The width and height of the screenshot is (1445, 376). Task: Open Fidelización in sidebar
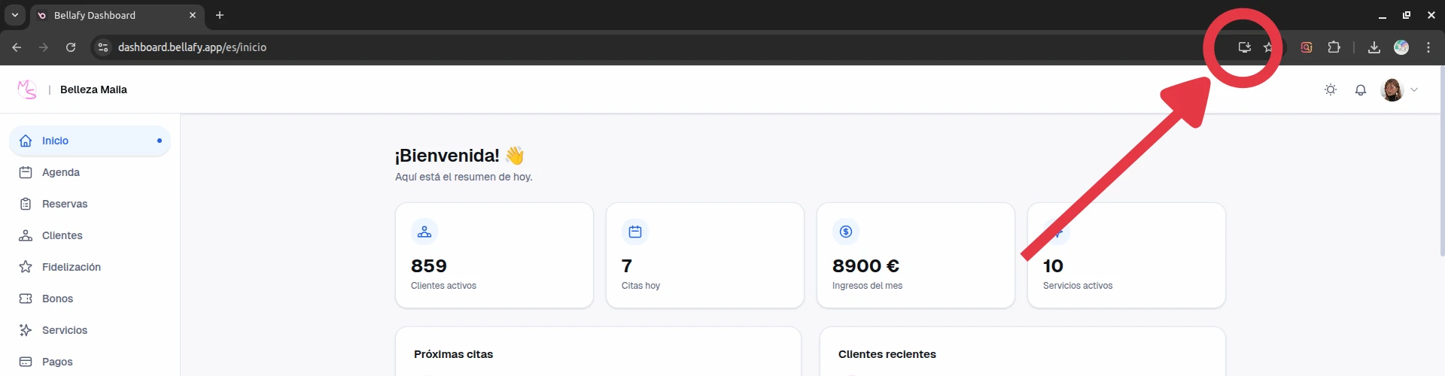90,267
